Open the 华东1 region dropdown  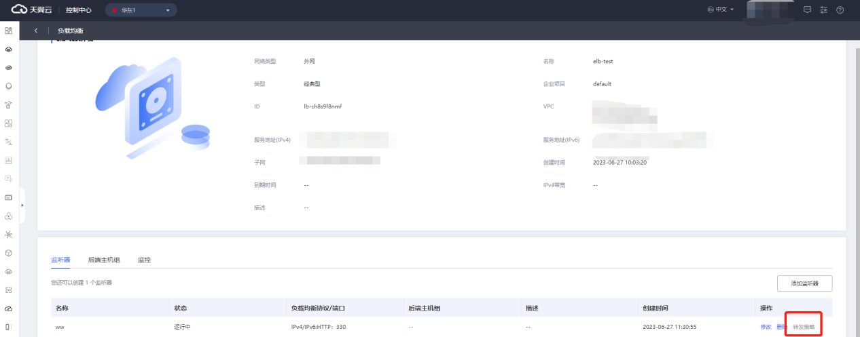[x=141, y=10]
